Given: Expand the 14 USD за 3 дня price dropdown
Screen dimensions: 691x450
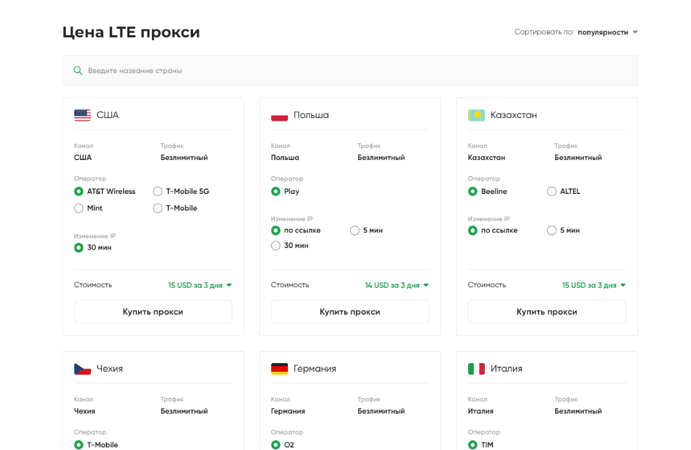Looking at the screenshot, I should tap(397, 285).
